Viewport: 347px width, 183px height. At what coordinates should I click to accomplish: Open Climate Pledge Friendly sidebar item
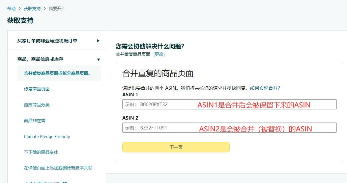(47, 136)
